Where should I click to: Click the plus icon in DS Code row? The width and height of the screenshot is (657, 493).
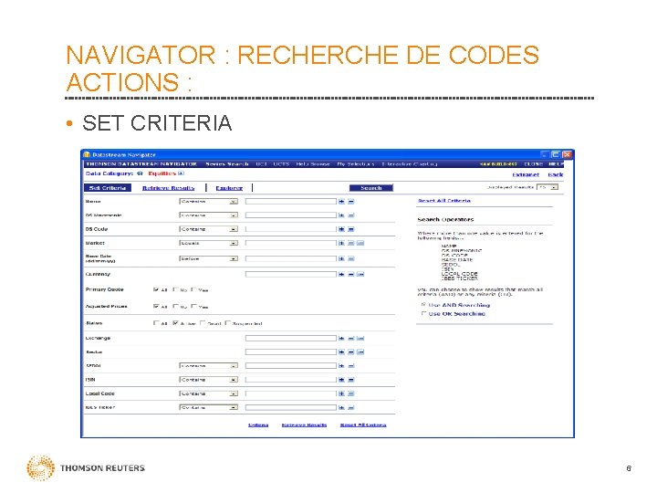tap(341, 229)
